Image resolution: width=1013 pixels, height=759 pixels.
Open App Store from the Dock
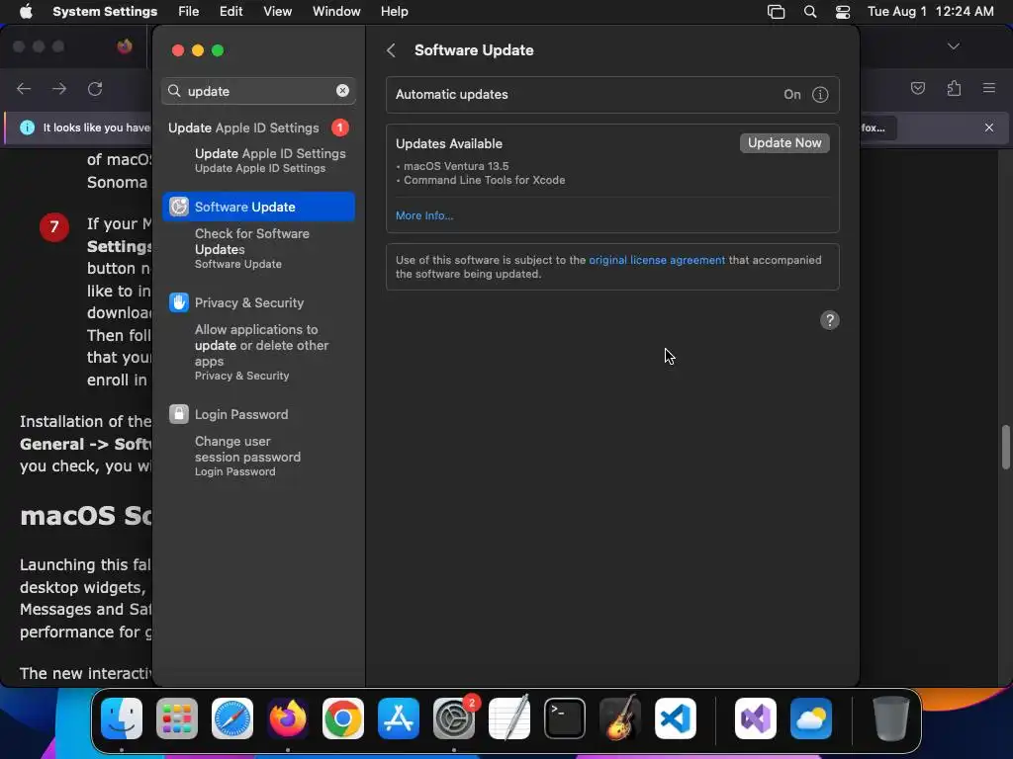(399, 718)
